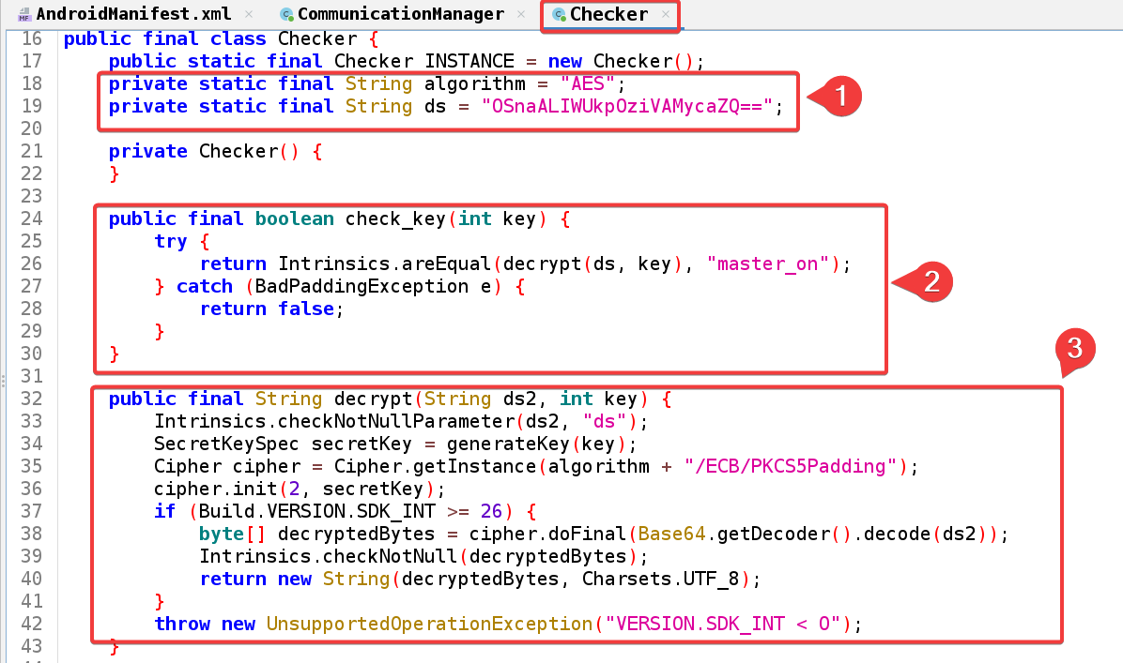Click the red annotation badge number 2
1123x663 pixels.
[931, 282]
